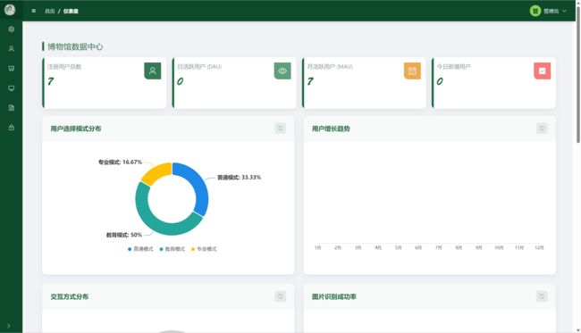Click 1月 axis label on growth chart
Screen dimensions: 581x333
coord(317,247)
